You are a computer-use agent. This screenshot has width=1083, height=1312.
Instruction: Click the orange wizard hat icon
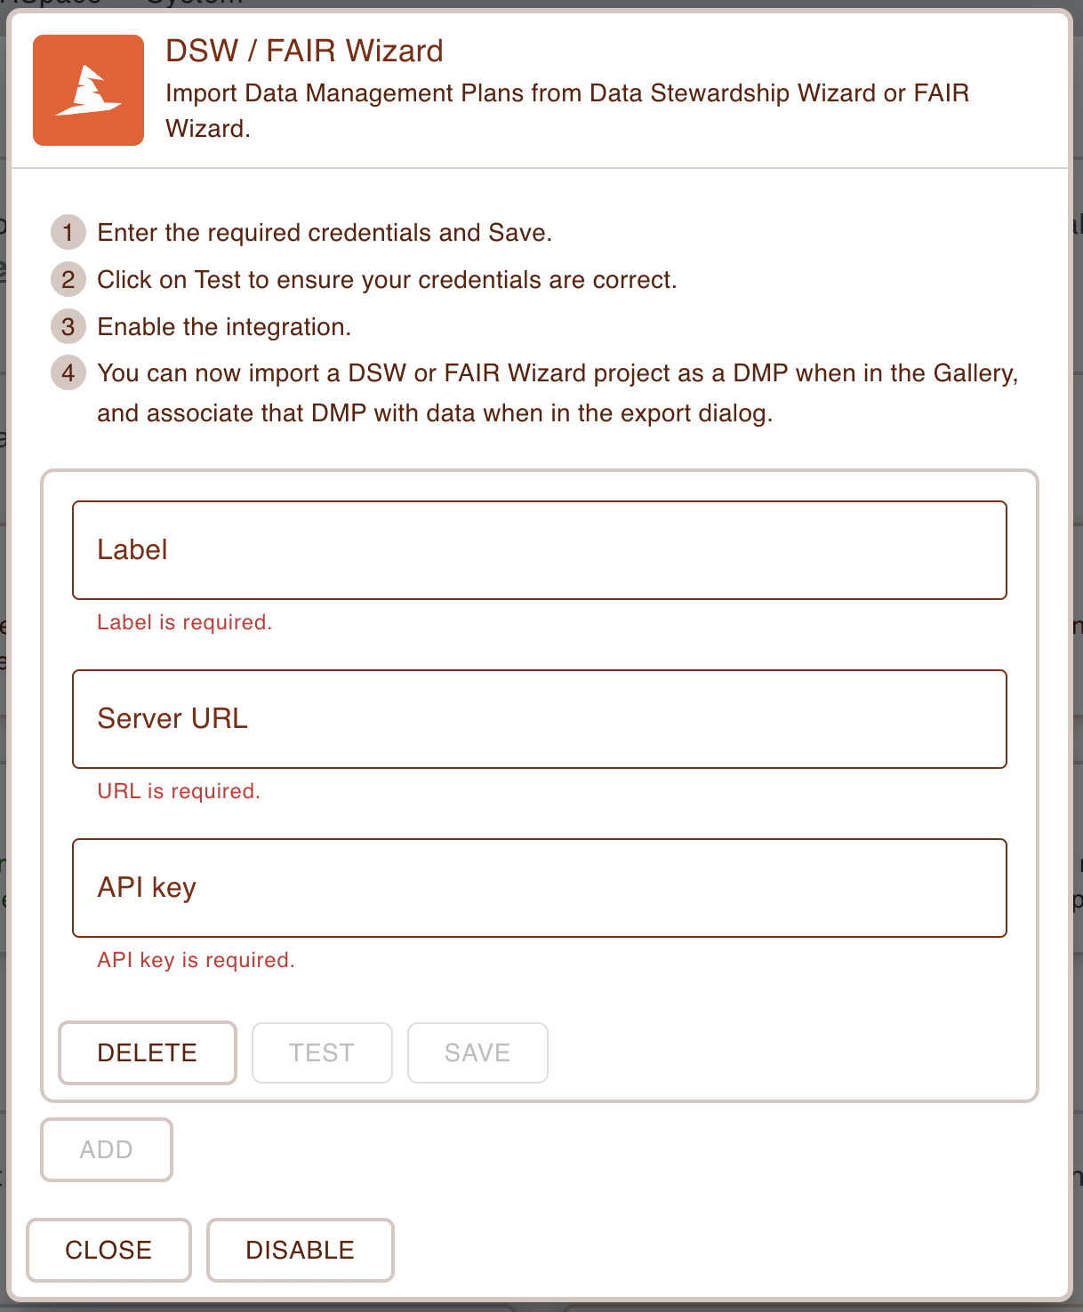88,89
